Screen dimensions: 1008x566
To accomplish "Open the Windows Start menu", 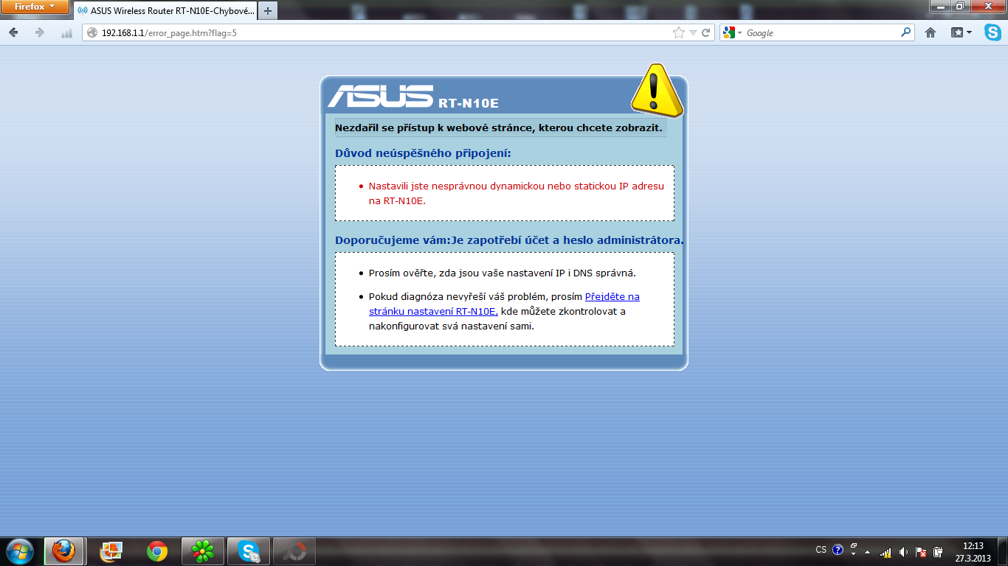I will (x=19, y=551).
